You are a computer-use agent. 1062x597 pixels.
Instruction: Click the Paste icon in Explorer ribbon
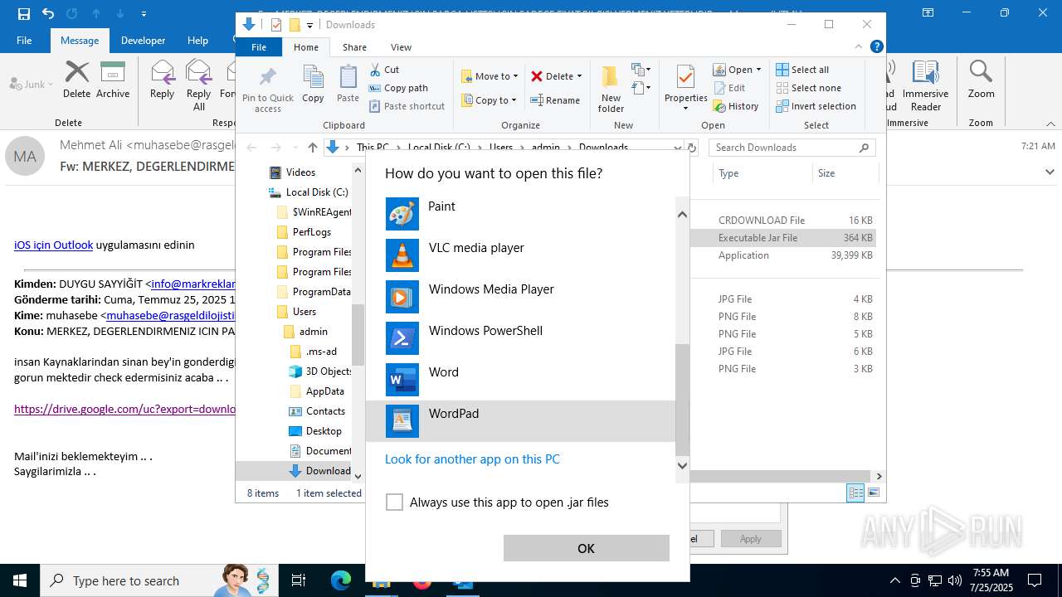pyautogui.click(x=348, y=84)
